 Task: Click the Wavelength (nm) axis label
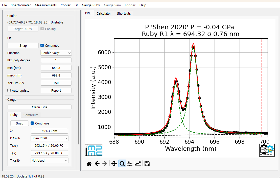pyautogui.click(x=191, y=148)
